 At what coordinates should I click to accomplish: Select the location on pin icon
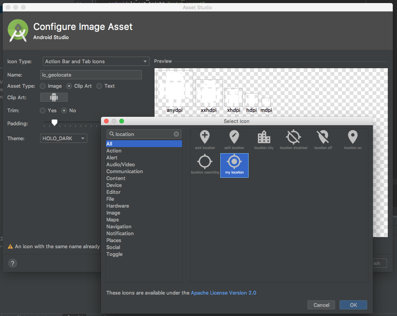coord(352,140)
